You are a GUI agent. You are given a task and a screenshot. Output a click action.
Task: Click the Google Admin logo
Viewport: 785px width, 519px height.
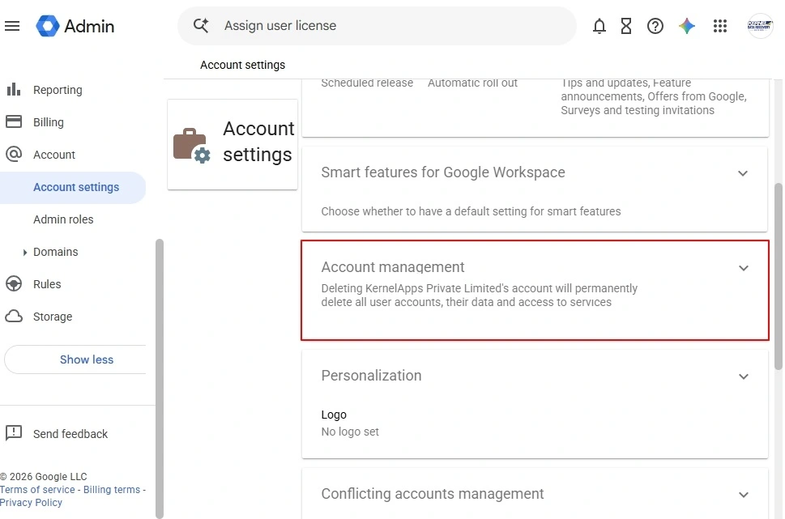pyautogui.click(x=48, y=26)
